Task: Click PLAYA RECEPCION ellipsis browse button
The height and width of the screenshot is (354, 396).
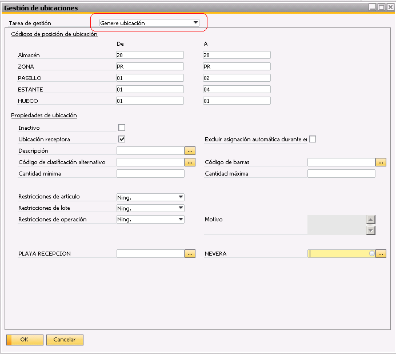Action: [x=190, y=253]
